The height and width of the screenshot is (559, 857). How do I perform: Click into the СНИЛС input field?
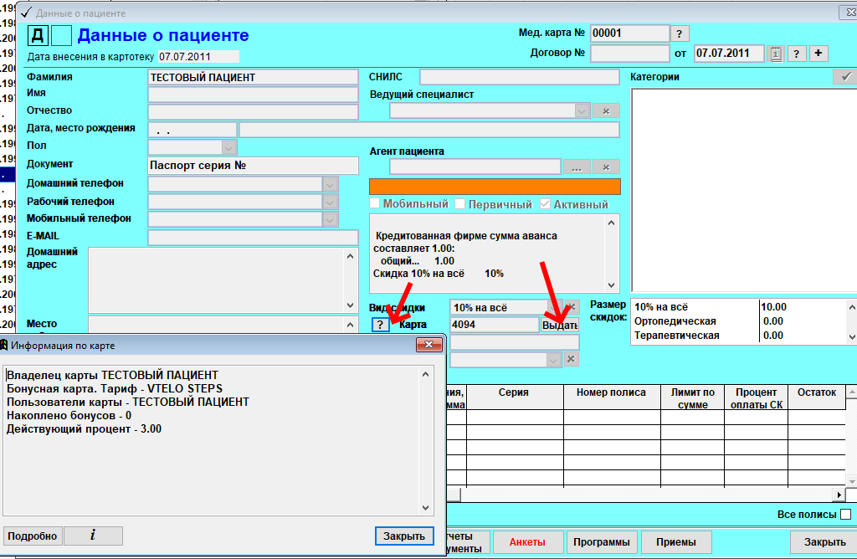pos(519,77)
